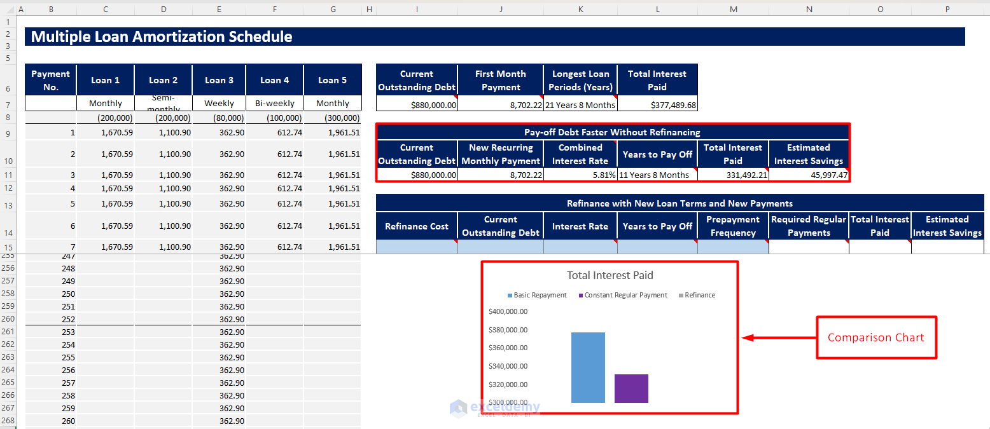Click the Constant Regular Payment legend entry
Screen dimensions: 990x429
click(x=625, y=296)
